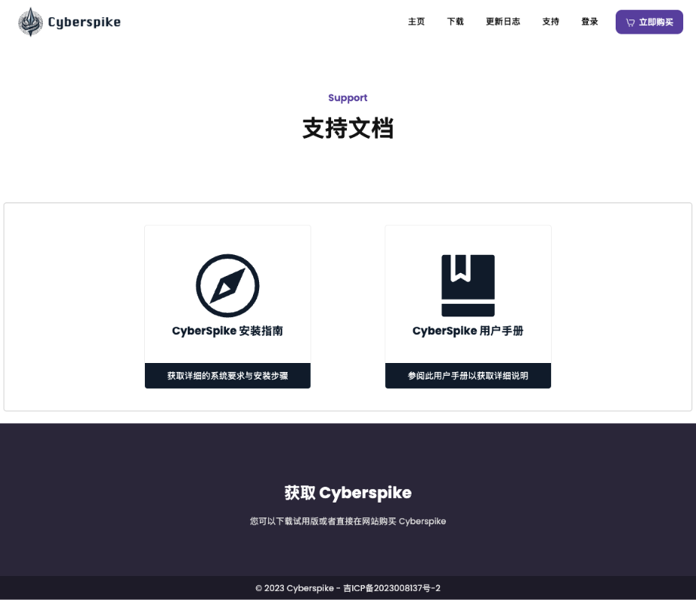Click 参阅此用户手册以获取详细说明 button
Screen dimensions: 696x600
(468, 376)
